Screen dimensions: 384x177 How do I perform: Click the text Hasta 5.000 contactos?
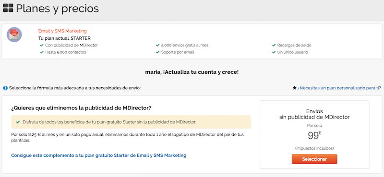(66, 52)
